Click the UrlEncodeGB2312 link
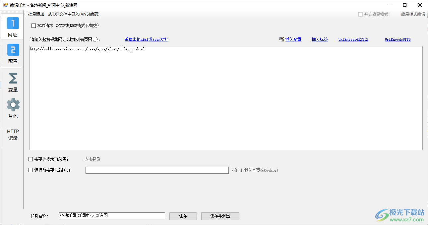The width and height of the screenshot is (428, 225). tap(353, 39)
